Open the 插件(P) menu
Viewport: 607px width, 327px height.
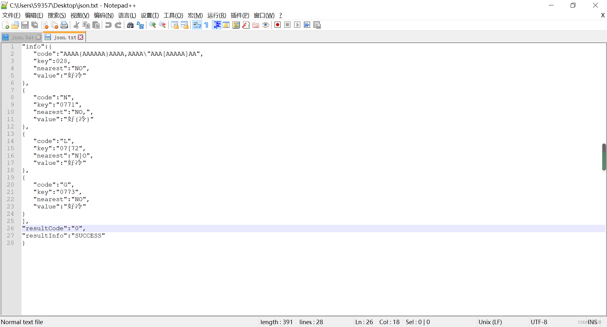240,15
